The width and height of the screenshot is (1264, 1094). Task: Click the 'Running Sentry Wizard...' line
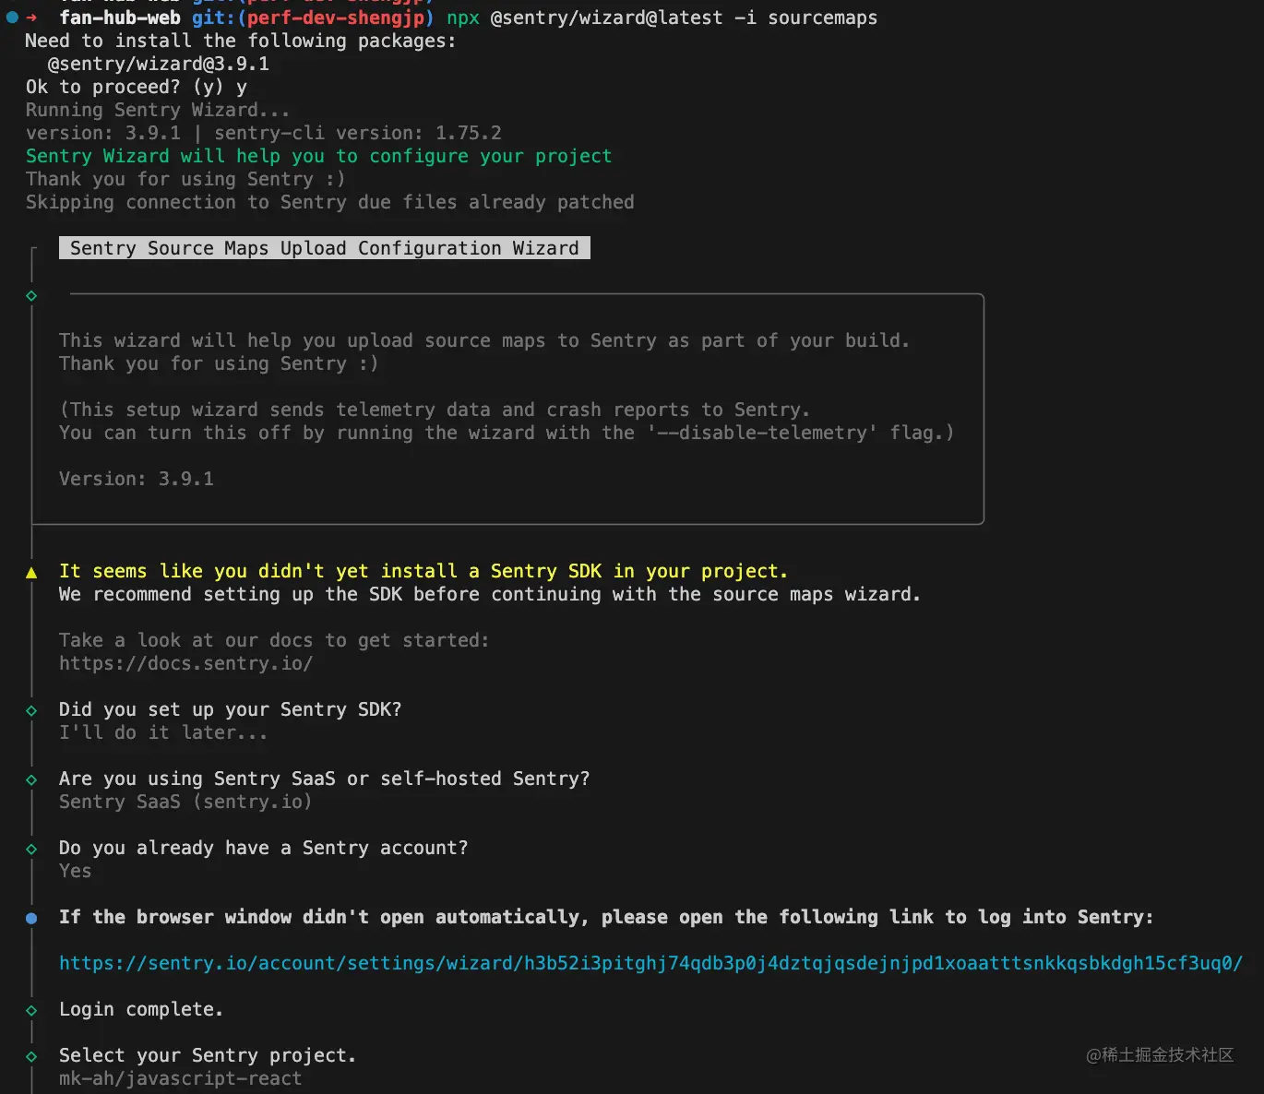click(x=158, y=110)
